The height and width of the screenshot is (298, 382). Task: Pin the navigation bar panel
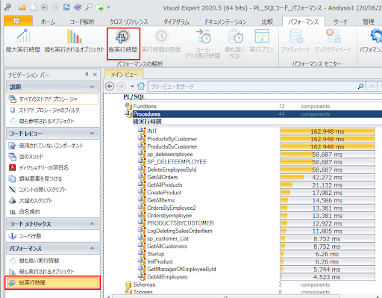click(87, 75)
